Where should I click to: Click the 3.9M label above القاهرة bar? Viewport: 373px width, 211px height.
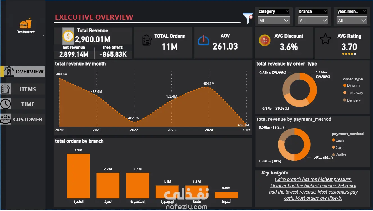click(x=78, y=150)
